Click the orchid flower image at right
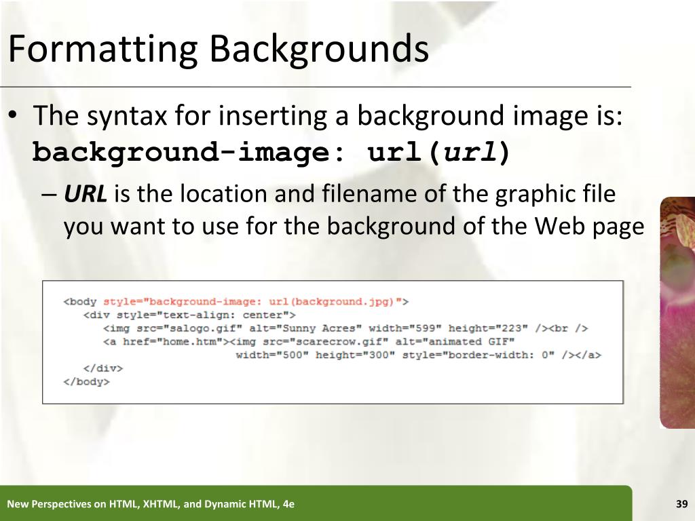This screenshot has width=695, height=521. tap(677, 313)
